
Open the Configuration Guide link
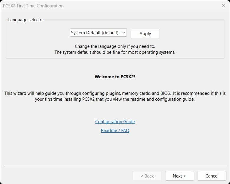click(x=115, y=122)
